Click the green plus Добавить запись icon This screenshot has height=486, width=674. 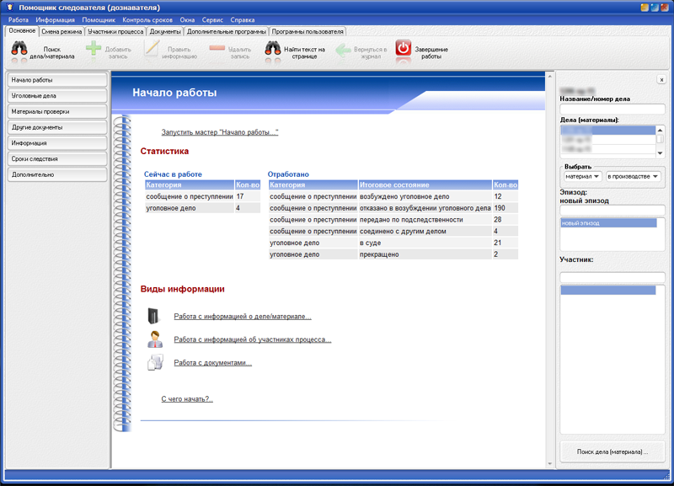pos(94,50)
